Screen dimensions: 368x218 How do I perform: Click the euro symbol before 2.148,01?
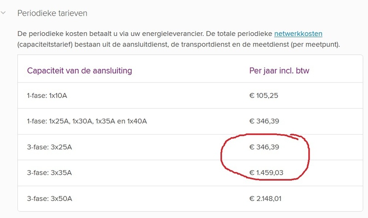click(252, 199)
